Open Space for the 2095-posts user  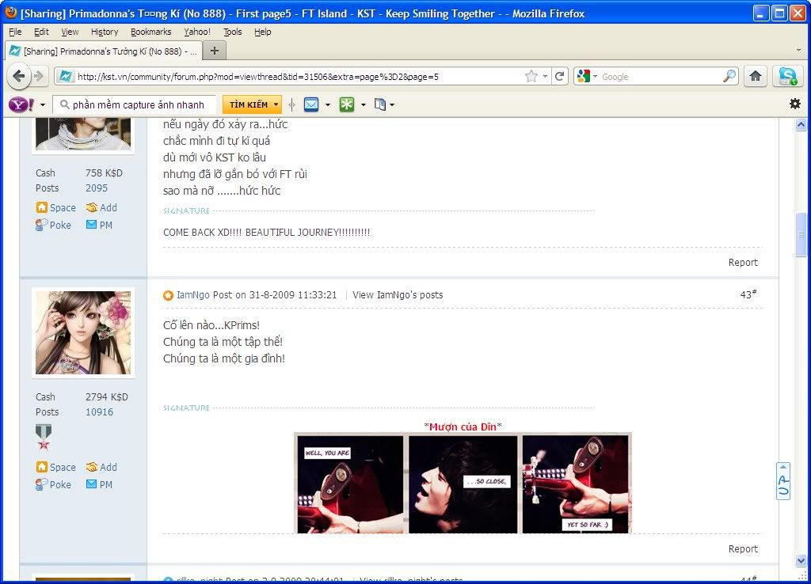[x=56, y=208]
